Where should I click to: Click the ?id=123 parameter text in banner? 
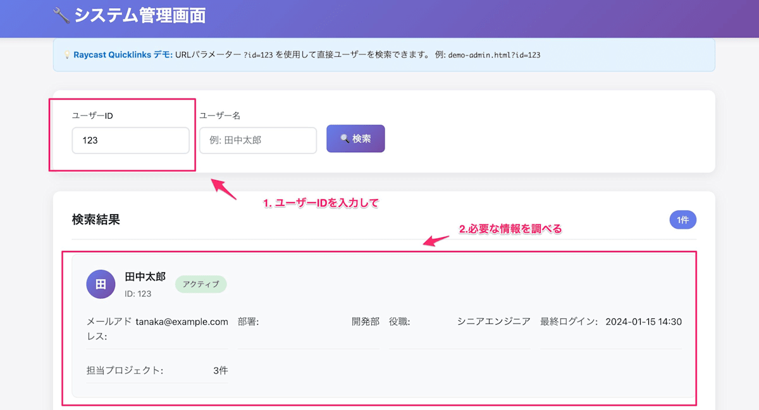(x=258, y=55)
